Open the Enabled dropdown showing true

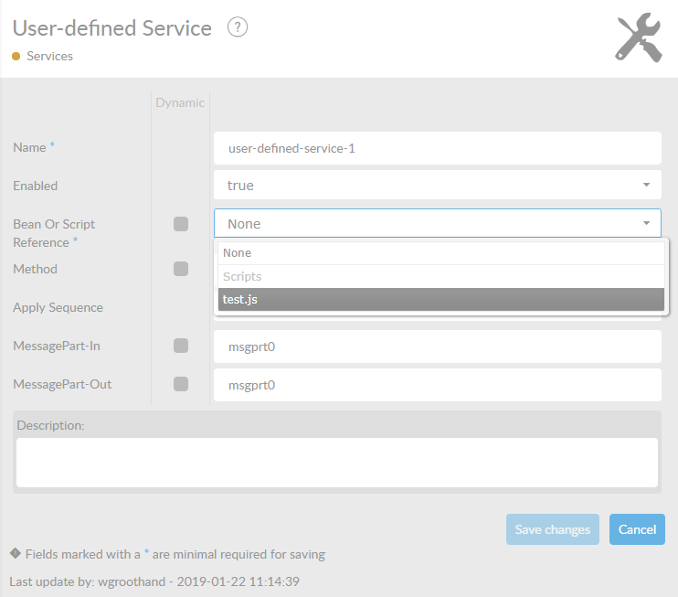point(437,186)
